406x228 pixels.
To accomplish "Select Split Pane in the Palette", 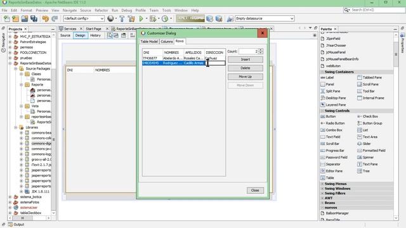I will tap(331, 91).
